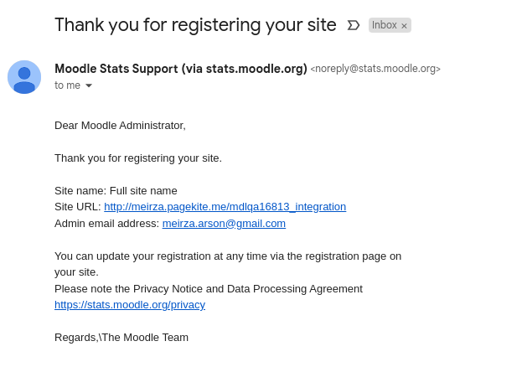Click the email subject heading
The image size is (522, 367).
[x=195, y=25]
